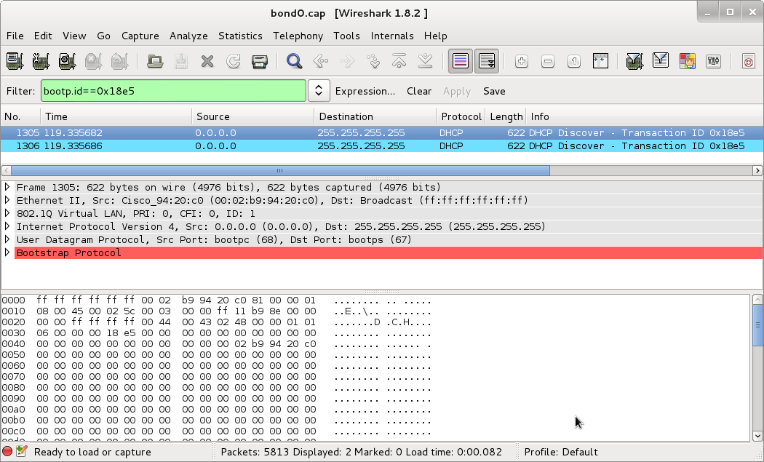The image size is (764, 462).
Task: Edit display filters from the toolbar
Action: click(x=661, y=61)
